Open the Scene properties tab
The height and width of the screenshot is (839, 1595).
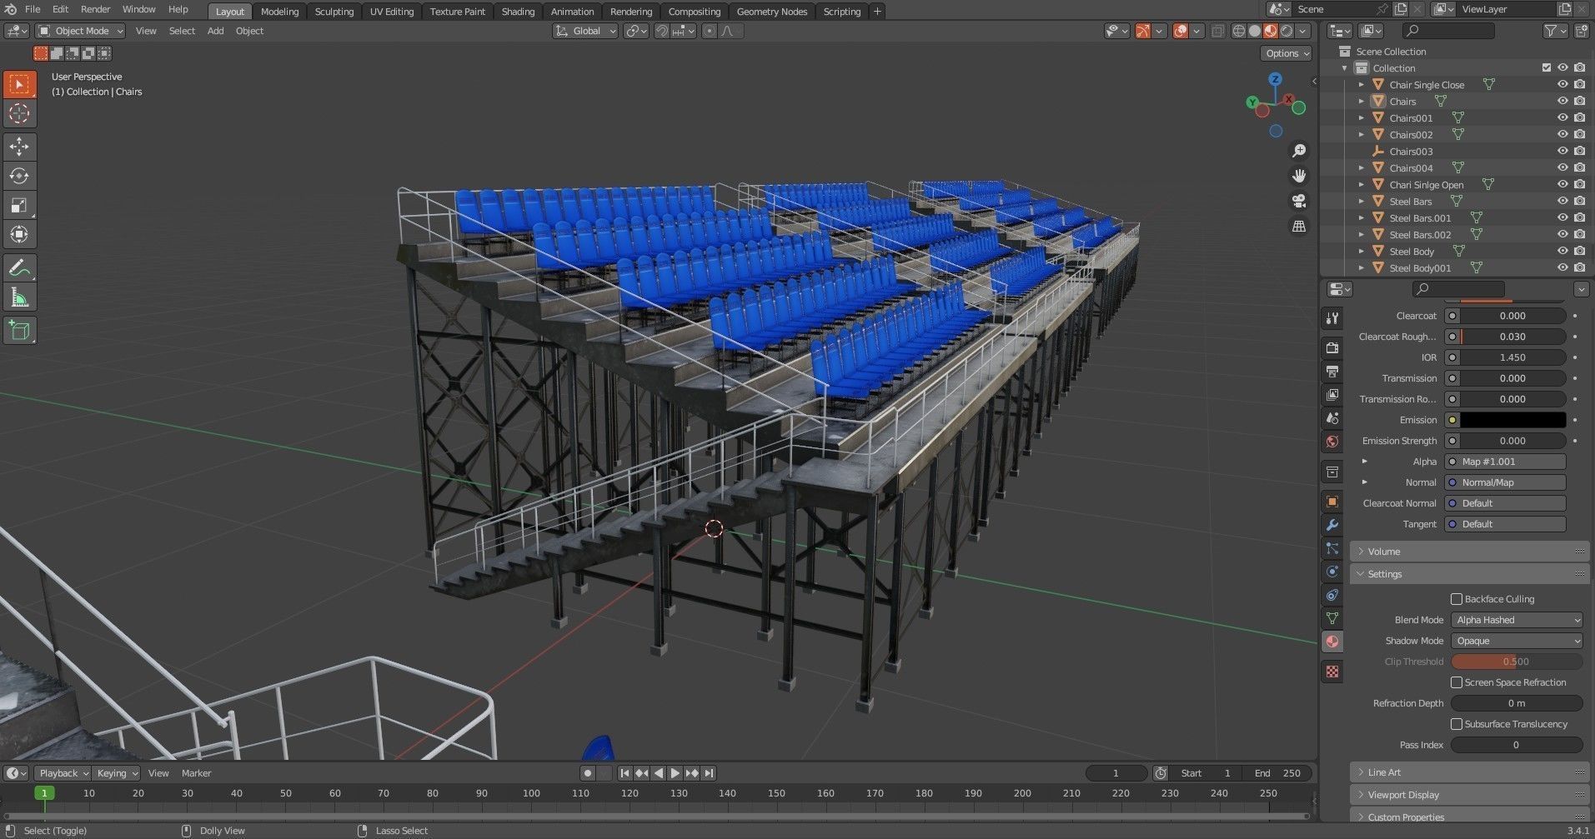pos(1332,417)
